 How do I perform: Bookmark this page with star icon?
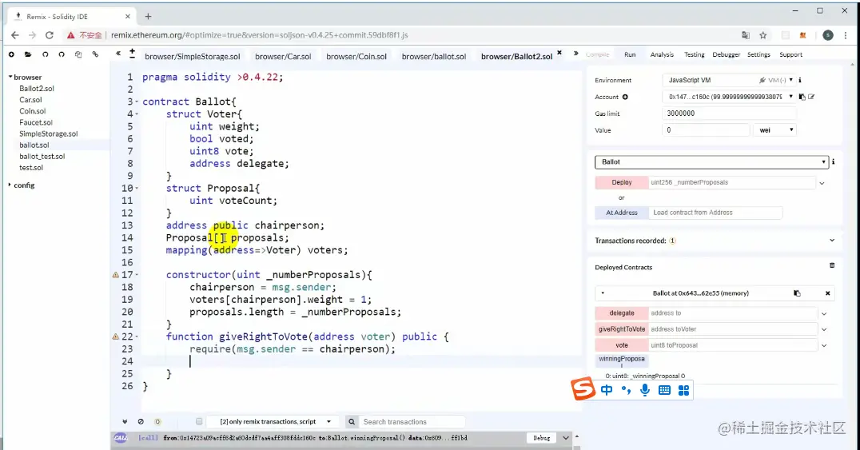tap(763, 35)
